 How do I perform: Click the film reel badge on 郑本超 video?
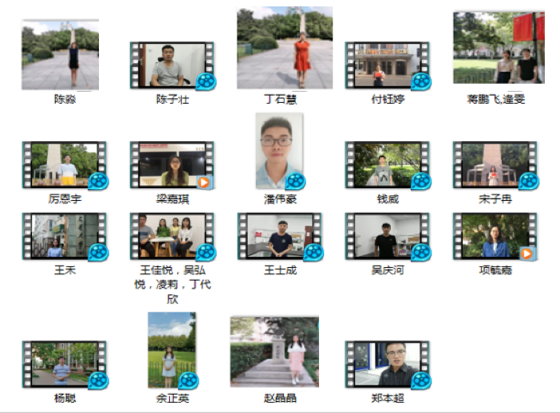point(420,380)
